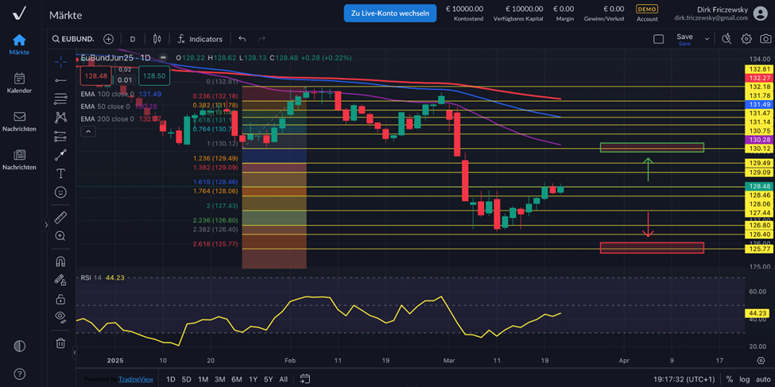Collapse the indicator legend chevron

tap(88, 131)
